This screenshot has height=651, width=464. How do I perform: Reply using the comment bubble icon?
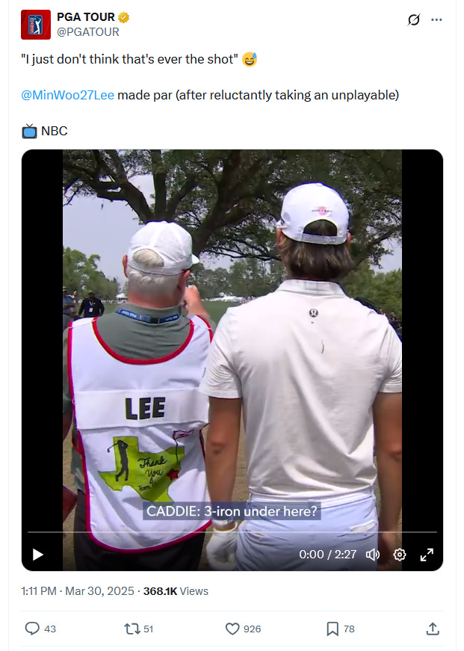point(32,629)
